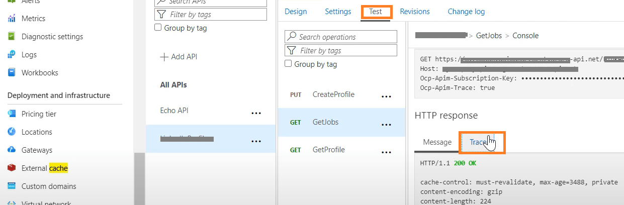This screenshot has width=624, height=205.
Task: Open GetProfile operation ellipsis menu
Action: pyautogui.click(x=386, y=152)
